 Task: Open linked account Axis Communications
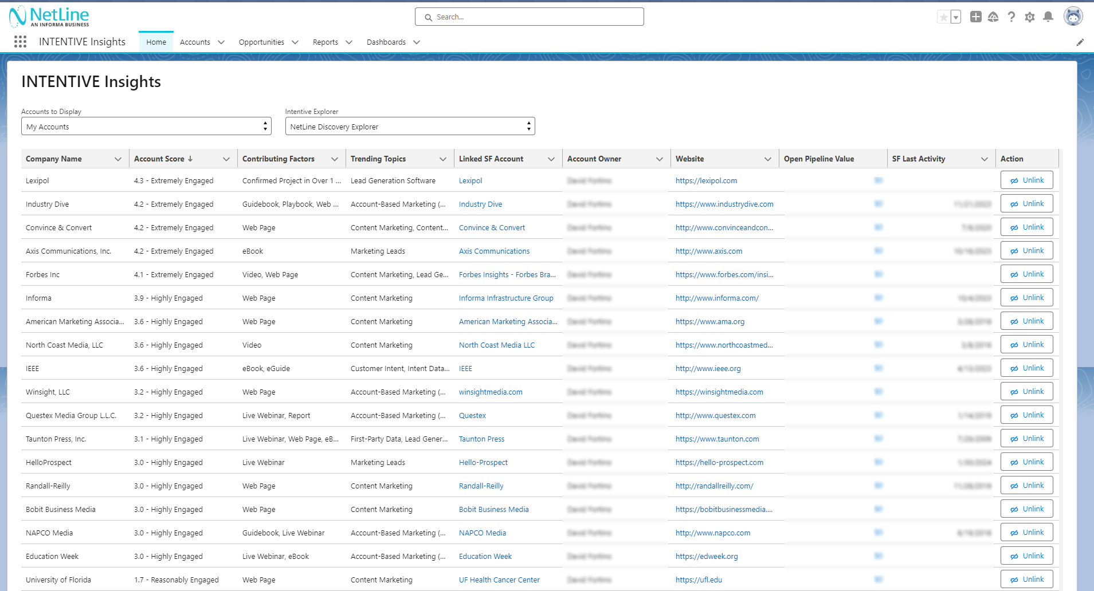[494, 251]
